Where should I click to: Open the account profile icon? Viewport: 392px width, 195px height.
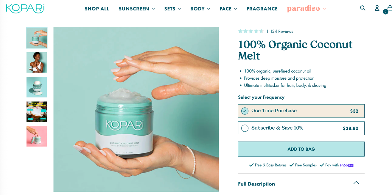click(x=377, y=8)
